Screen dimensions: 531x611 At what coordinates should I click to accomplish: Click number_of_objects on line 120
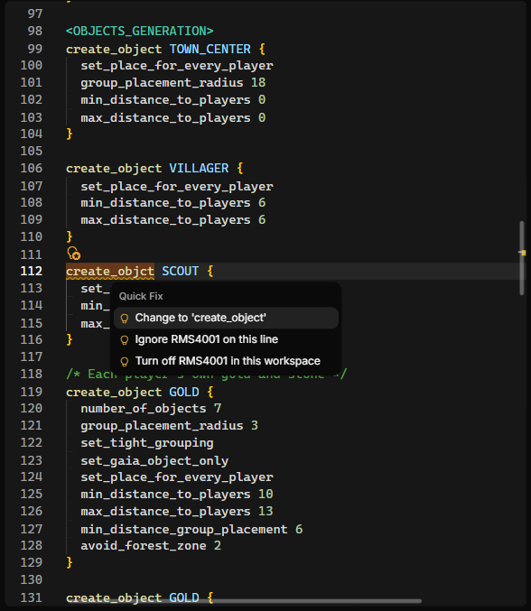[x=144, y=408]
